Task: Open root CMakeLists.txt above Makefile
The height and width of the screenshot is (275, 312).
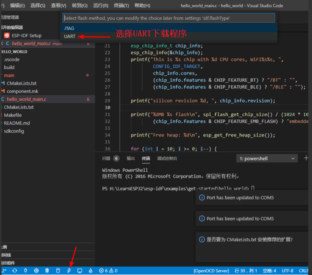Action: [48, 107]
